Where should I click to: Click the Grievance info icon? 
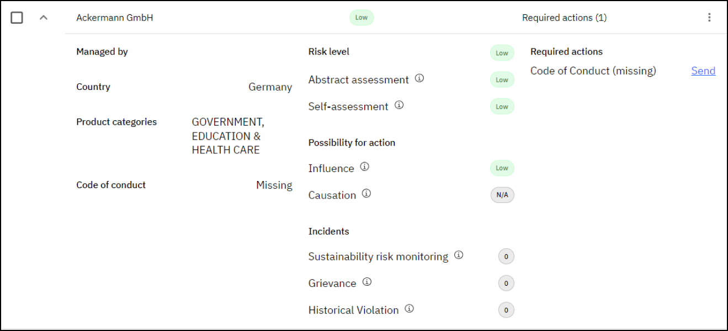367,282
